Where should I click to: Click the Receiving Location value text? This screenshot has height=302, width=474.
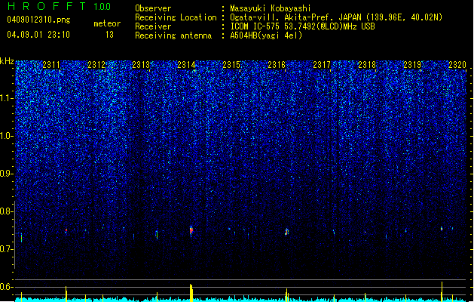pos(336,17)
